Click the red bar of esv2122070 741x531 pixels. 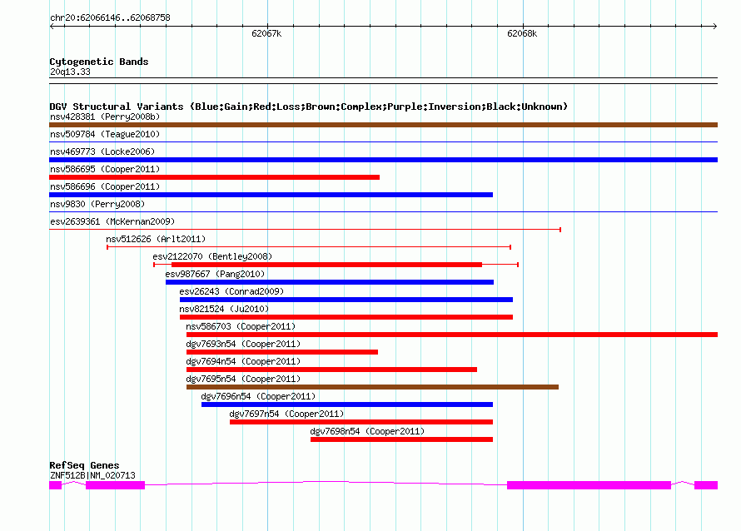click(x=326, y=265)
